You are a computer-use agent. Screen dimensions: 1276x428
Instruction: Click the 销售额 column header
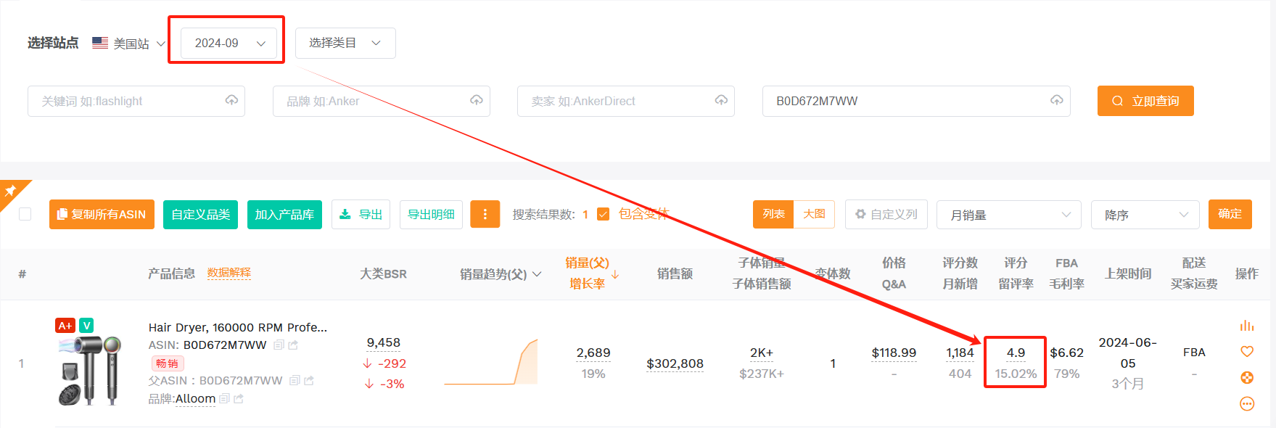(x=675, y=273)
